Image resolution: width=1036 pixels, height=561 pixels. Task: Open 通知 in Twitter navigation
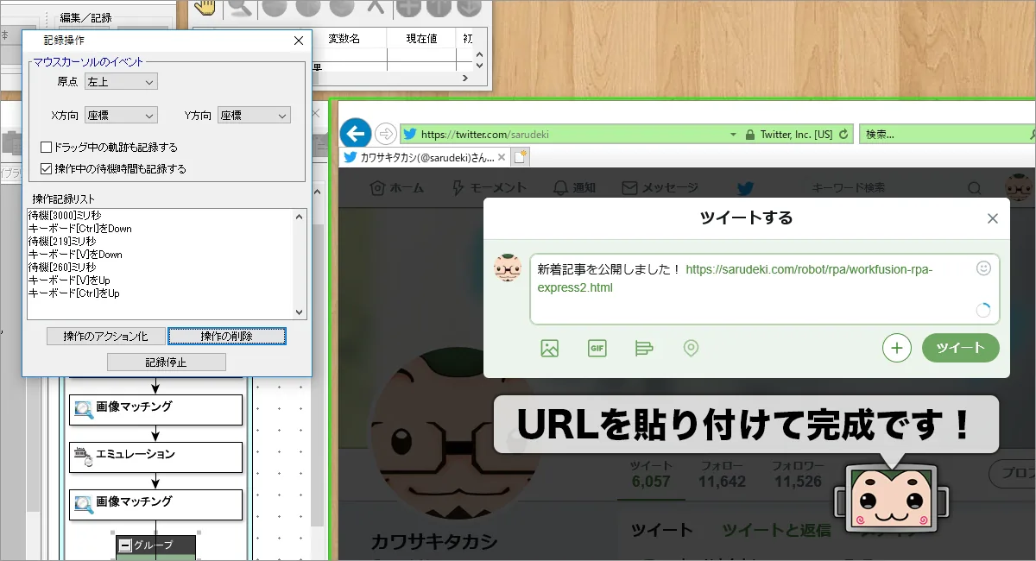pyautogui.click(x=574, y=188)
